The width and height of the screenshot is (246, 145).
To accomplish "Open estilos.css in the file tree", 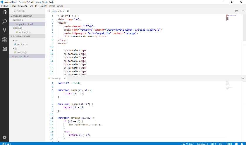I will (x=27, y=44).
